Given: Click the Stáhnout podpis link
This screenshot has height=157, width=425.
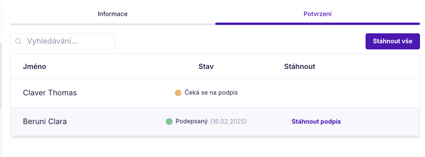Looking at the screenshot, I should coord(316,121).
